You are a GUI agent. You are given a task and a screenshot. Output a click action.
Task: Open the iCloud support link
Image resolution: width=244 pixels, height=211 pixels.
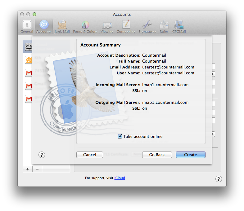coord(120,178)
